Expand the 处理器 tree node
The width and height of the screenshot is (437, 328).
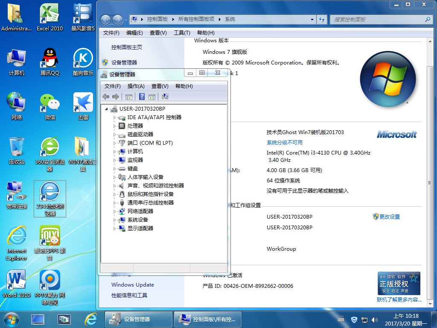tap(114, 126)
